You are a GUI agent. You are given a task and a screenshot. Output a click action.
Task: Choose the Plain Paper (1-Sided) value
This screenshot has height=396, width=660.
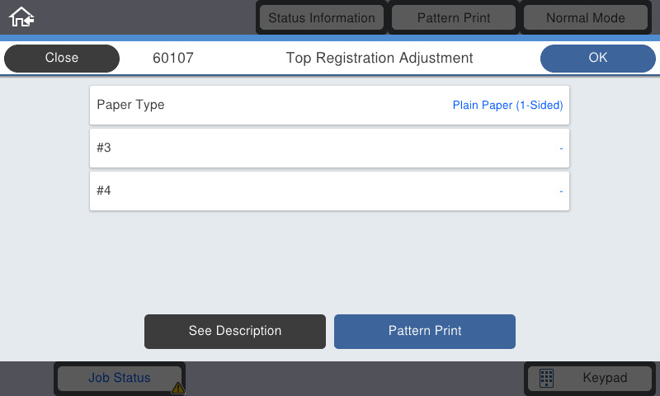(507, 106)
